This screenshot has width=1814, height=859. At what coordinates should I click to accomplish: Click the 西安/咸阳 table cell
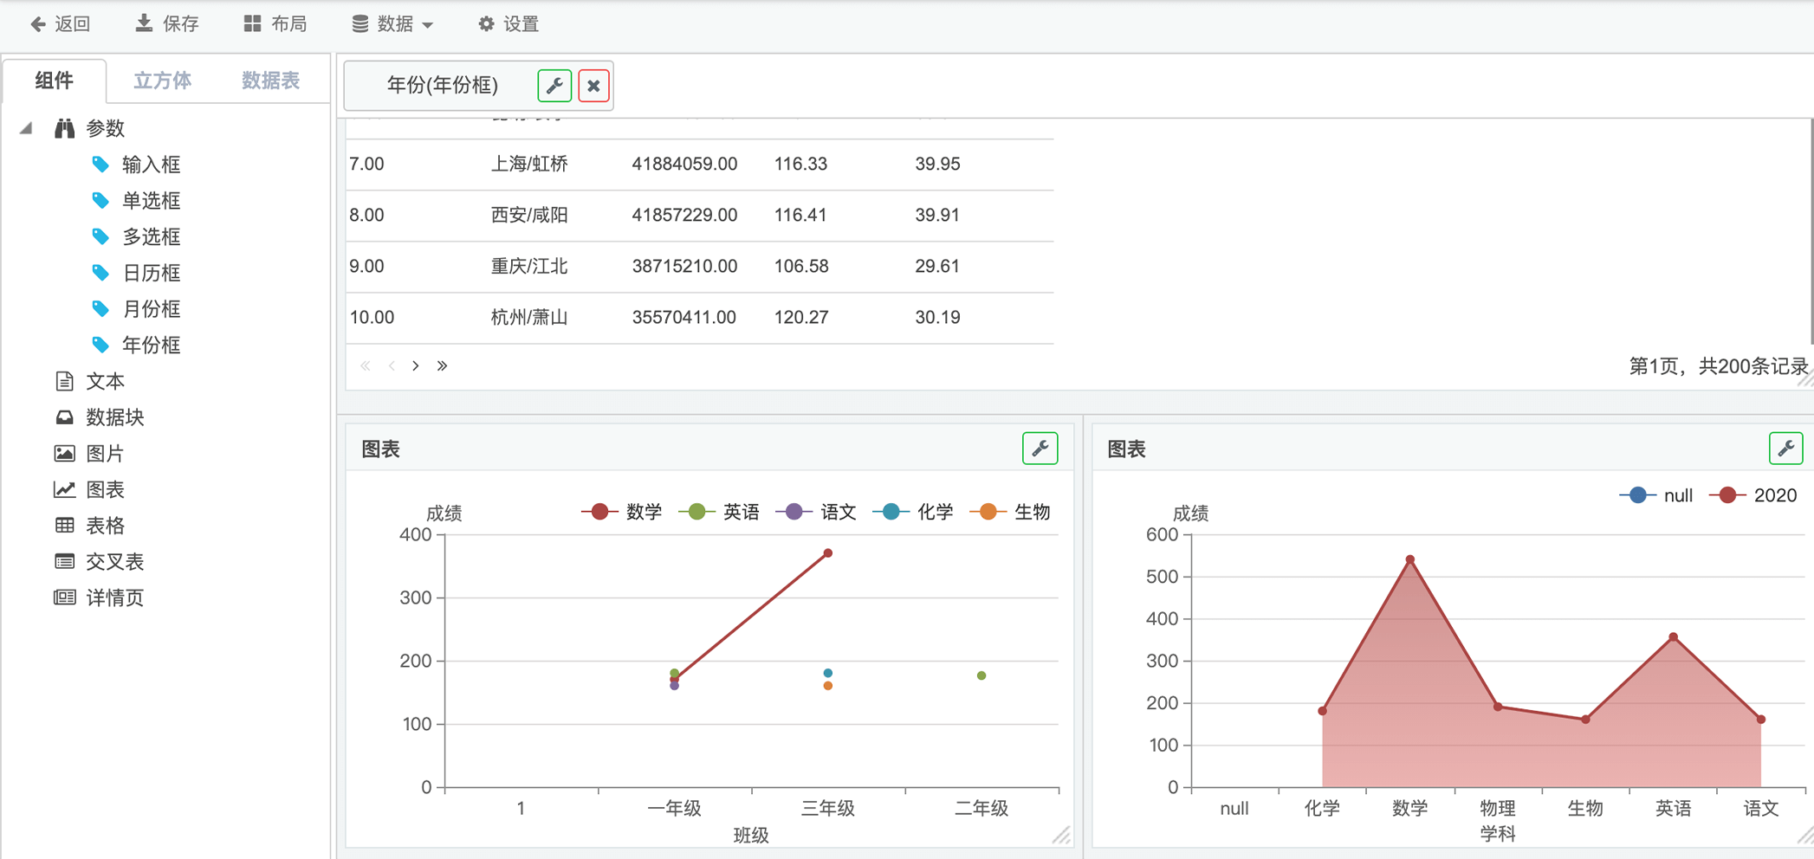point(529,215)
